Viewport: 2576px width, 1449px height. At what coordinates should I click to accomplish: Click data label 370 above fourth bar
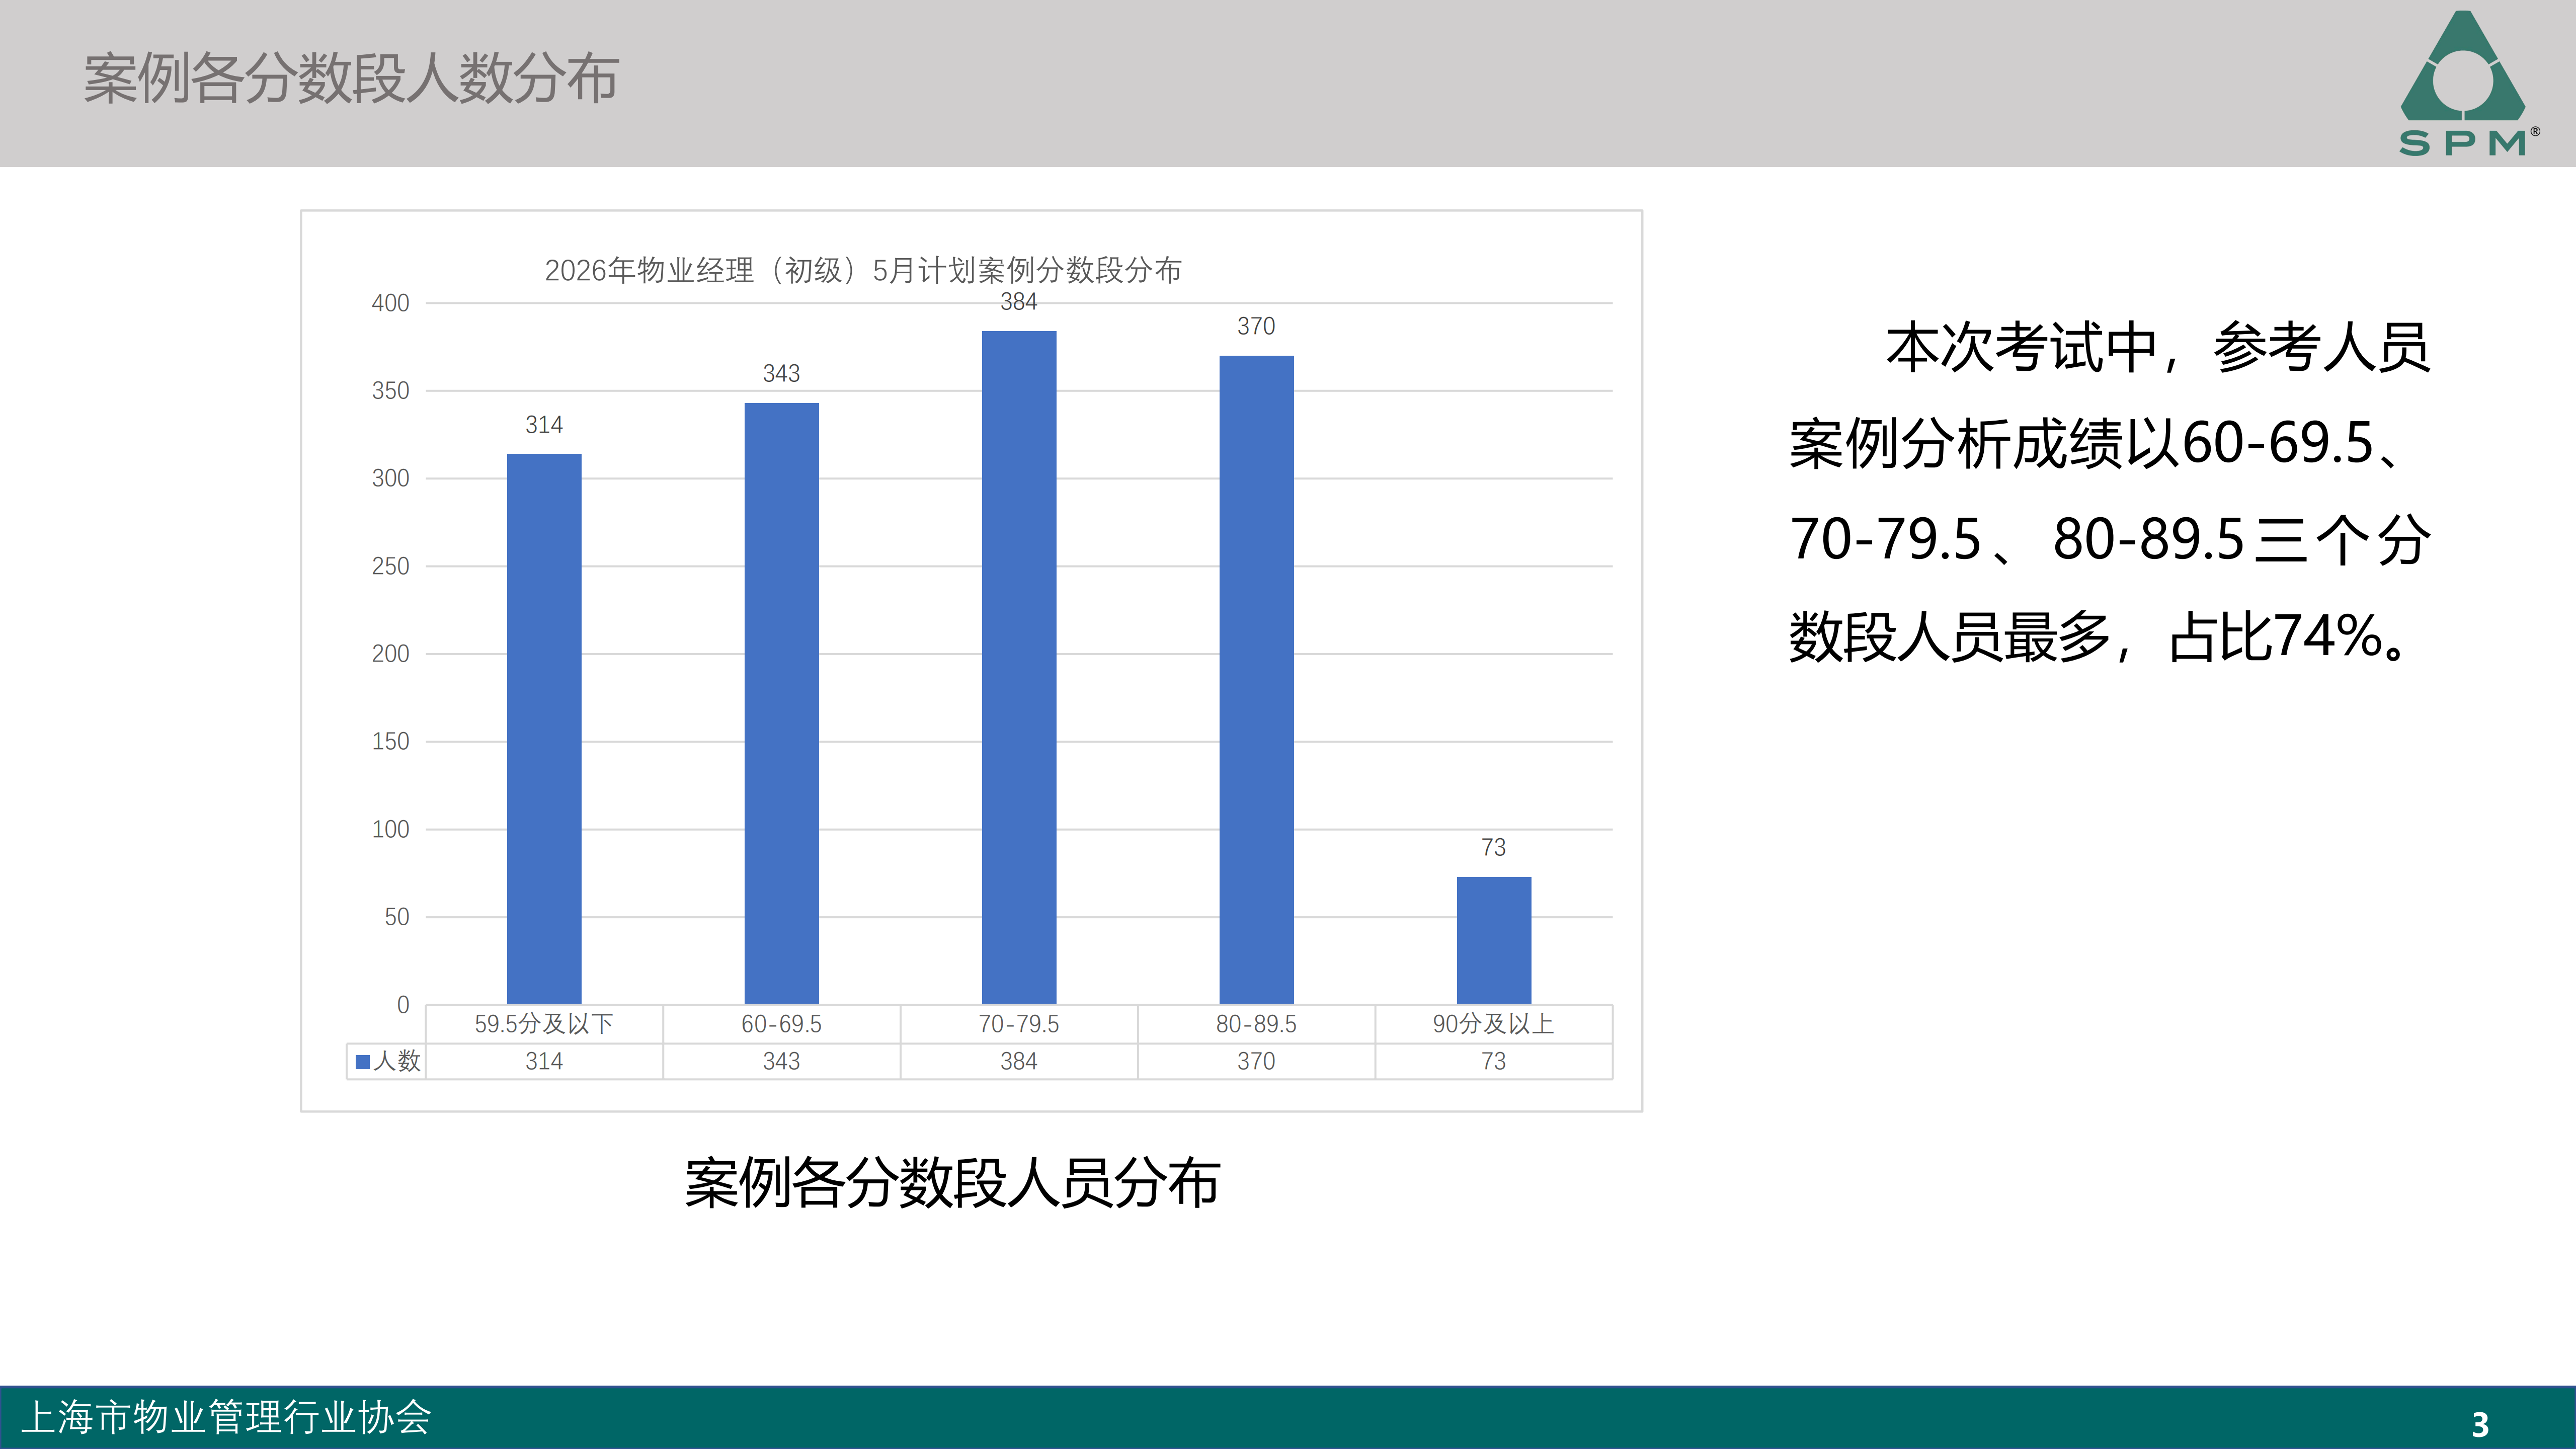click(x=1256, y=326)
